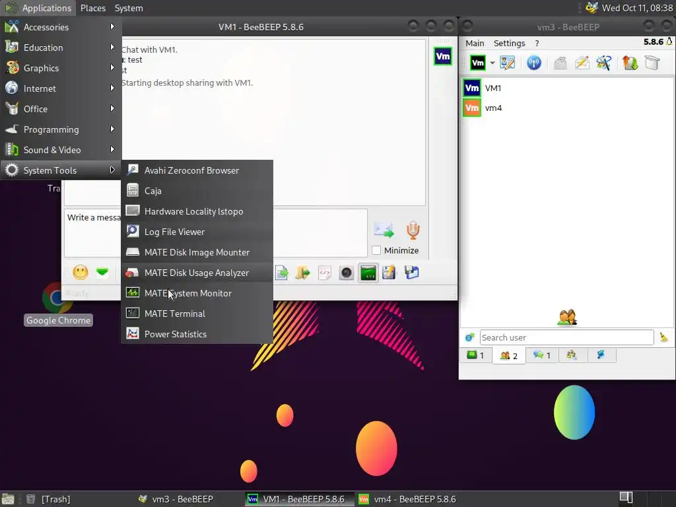Launch MATE System Monitor

pos(197,293)
